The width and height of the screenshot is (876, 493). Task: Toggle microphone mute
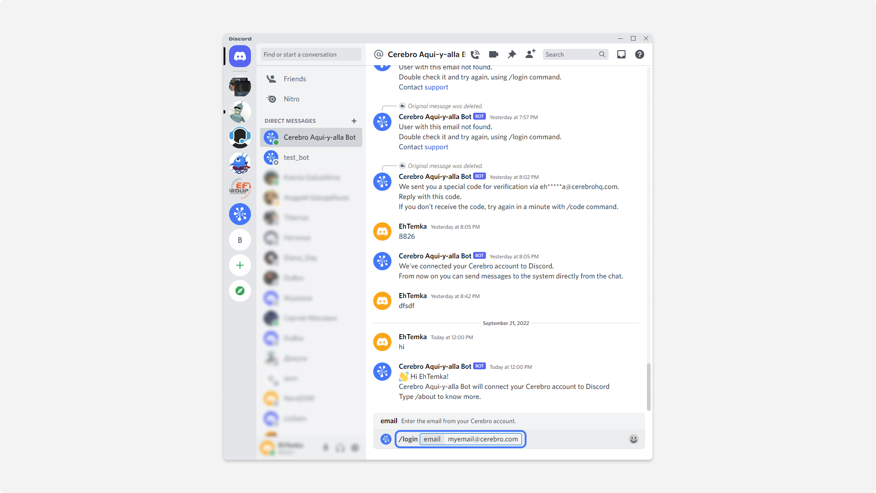click(x=325, y=448)
